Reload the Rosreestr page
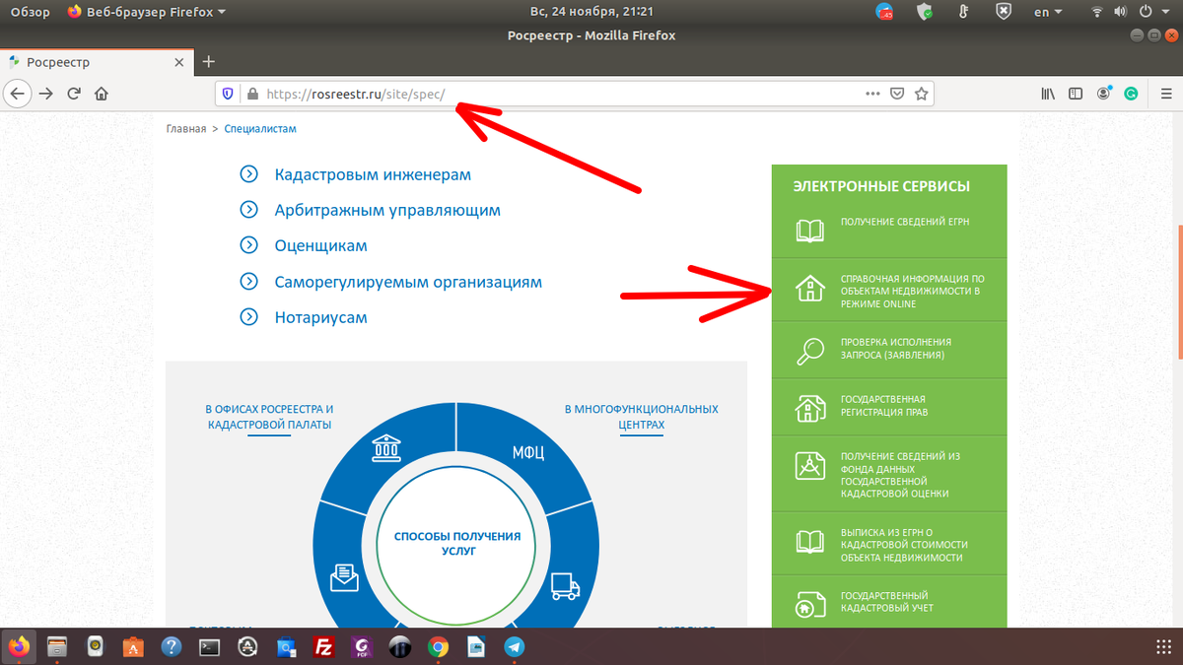Viewport: 1183px width, 665px height. (74, 95)
